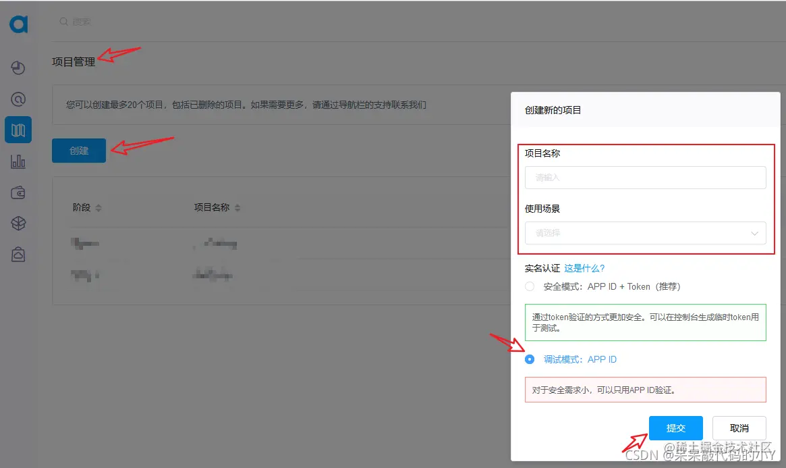Open the 这是什么 help link
This screenshot has width=786, height=468.
(x=584, y=268)
